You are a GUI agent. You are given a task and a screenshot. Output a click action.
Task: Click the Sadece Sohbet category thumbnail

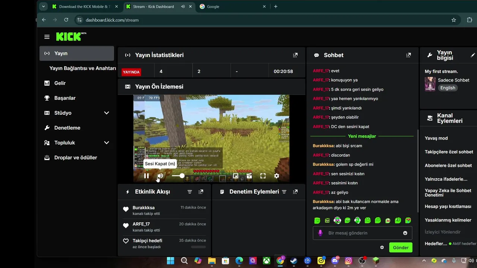click(x=430, y=84)
